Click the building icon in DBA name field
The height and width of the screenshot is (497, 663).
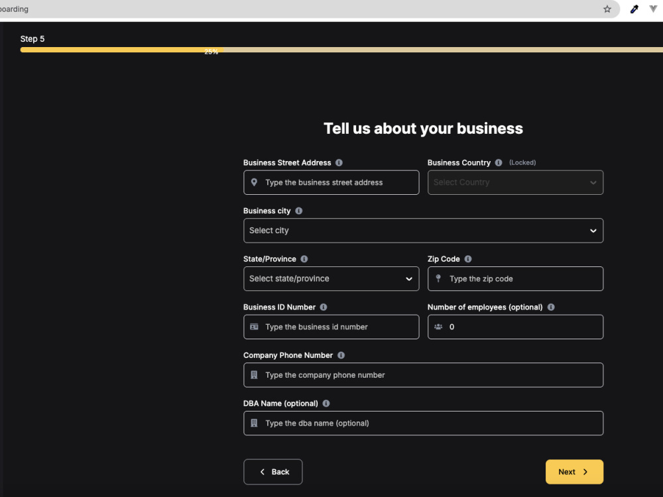(254, 423)
